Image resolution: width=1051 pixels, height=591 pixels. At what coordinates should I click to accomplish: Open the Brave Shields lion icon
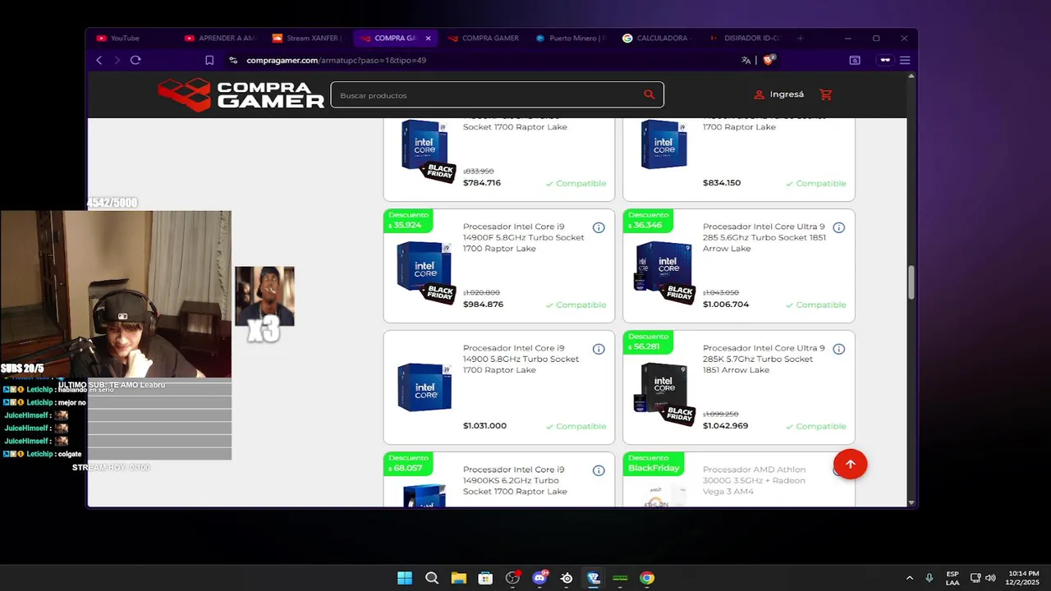tap(769, 60)
